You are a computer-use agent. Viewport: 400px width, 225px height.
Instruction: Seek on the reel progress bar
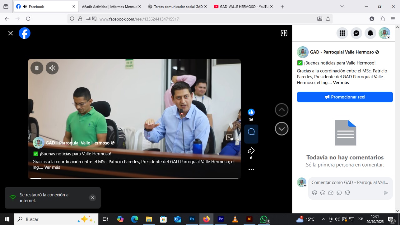(134, 178)
